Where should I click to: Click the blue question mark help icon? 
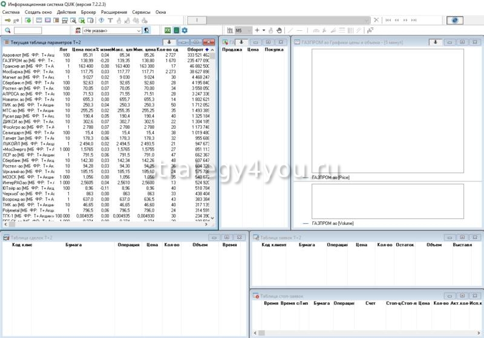pos(101,20)
